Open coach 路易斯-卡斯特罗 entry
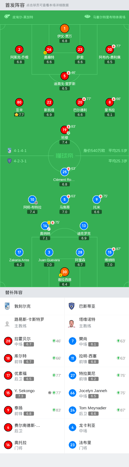 tap(32, 322)
